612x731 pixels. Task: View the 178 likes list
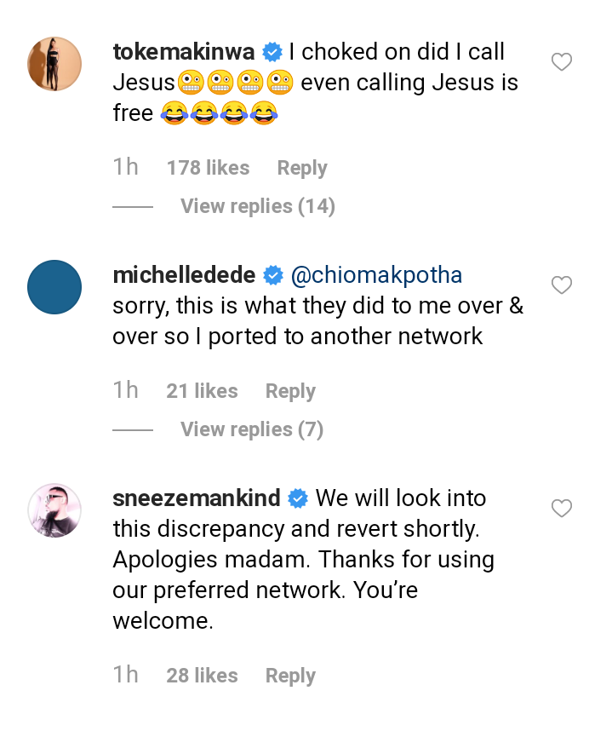[208, 168]
